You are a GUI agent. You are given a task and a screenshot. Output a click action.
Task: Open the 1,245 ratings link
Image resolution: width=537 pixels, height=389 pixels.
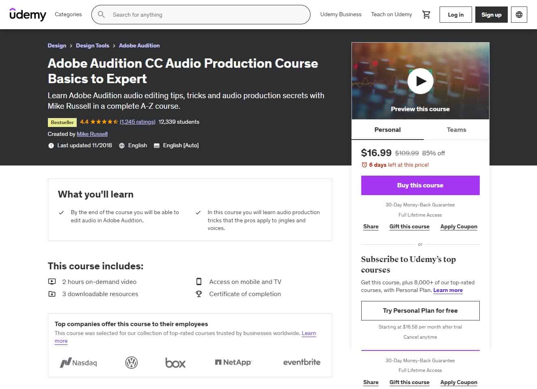coord(138,122)
